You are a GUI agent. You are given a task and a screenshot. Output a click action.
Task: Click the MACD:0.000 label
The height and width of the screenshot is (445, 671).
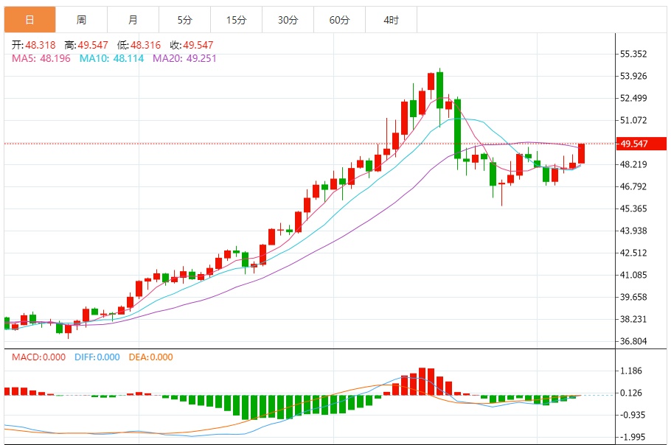click(x=38, y=357)
